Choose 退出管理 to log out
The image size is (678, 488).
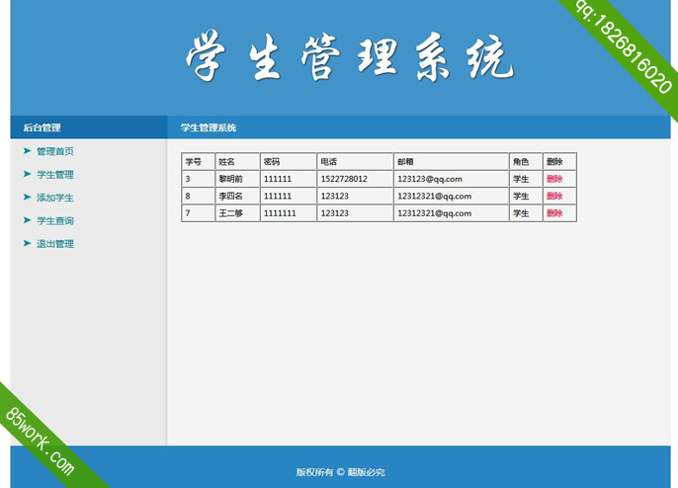pos(55,244)
